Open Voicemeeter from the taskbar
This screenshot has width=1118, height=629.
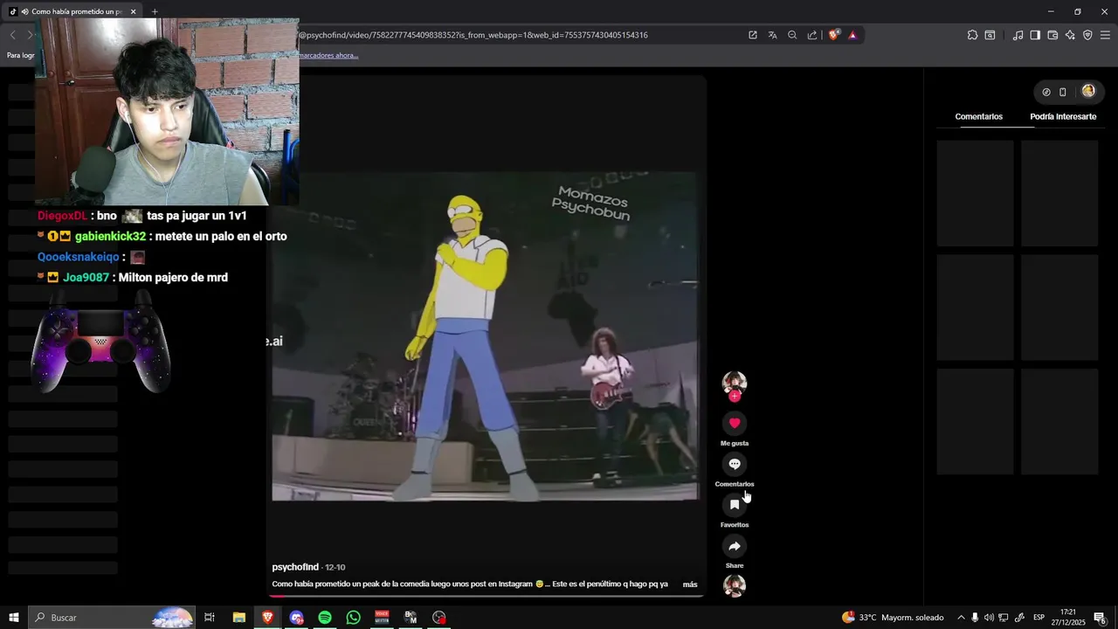382,618
